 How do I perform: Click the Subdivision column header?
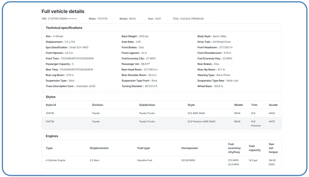147,105
